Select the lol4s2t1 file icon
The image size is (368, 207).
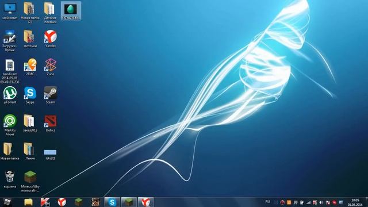coord(50,155)
